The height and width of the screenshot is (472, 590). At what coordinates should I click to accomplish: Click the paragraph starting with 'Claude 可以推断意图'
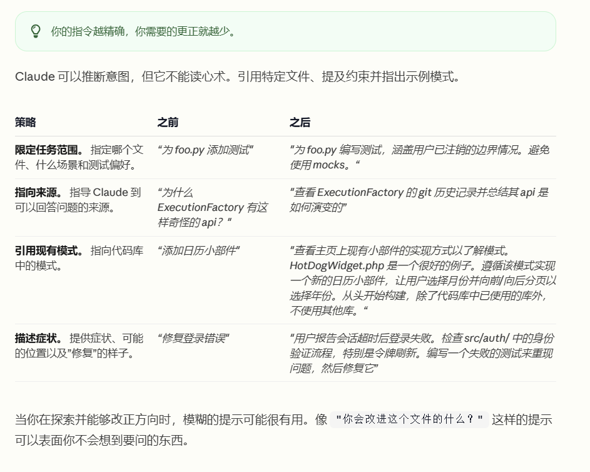click(x=238, y=77)
